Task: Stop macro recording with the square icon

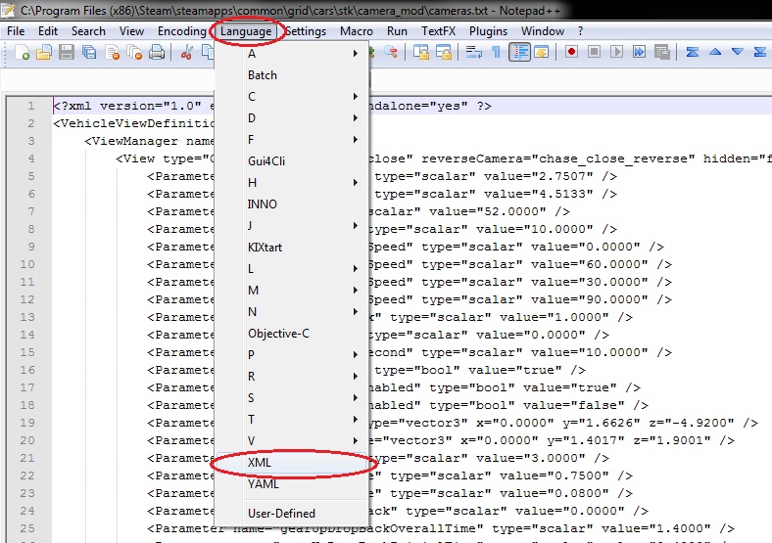Action: pyautogui.click(x=595, y=52)
